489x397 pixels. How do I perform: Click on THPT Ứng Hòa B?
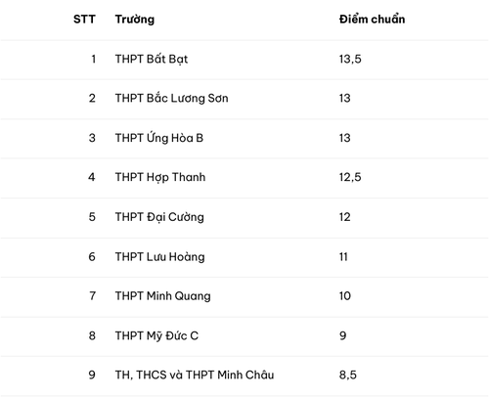[159, 138]
